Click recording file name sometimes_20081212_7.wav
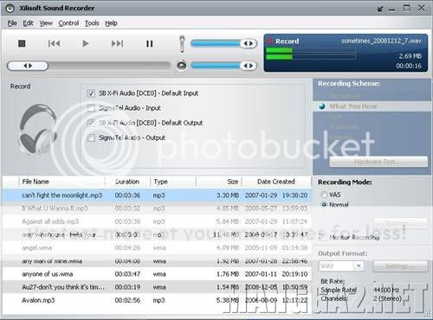Image resolution: width=433 pixels, height=320 pixels. click(381, 41)
